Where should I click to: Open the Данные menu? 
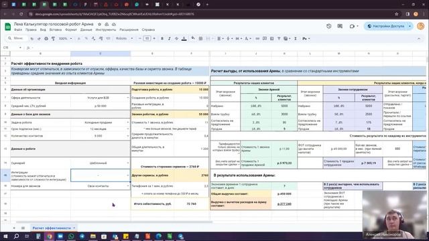[x=86, y=29]
